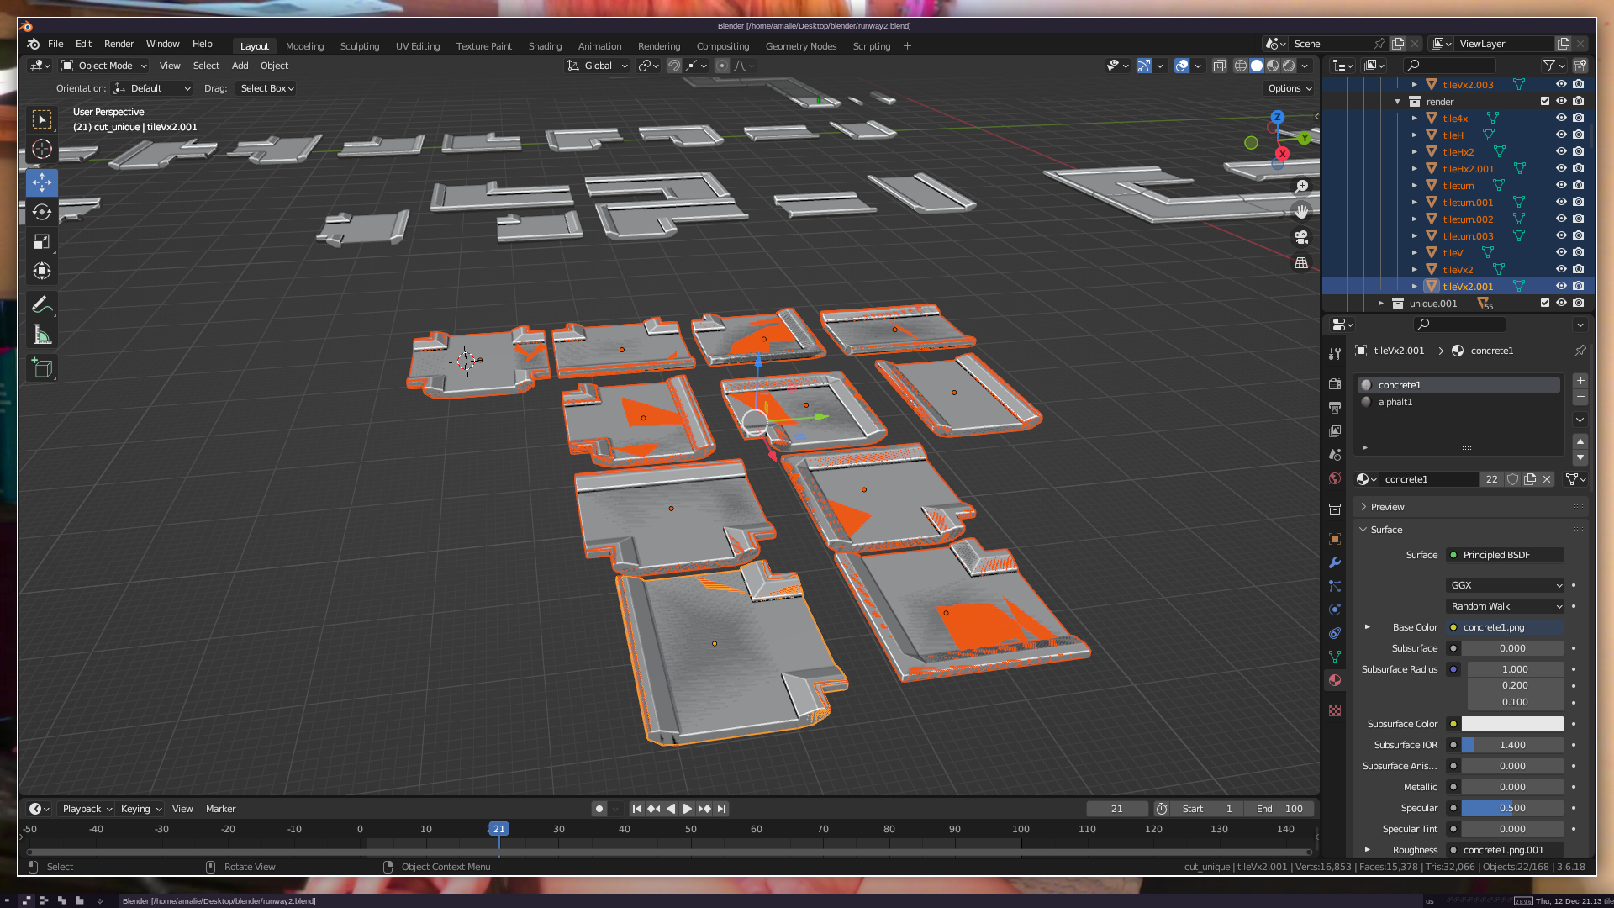
Task: Select the Rotate tool in toolbar
Action: 42,212
